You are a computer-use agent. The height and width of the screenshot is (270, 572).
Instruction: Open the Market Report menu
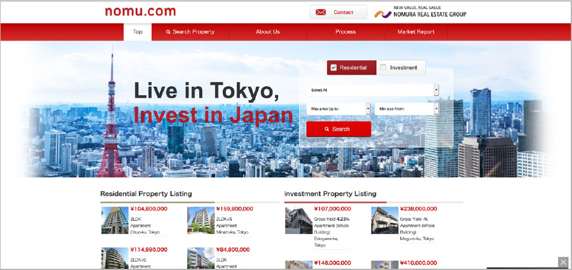pos(416,32)
